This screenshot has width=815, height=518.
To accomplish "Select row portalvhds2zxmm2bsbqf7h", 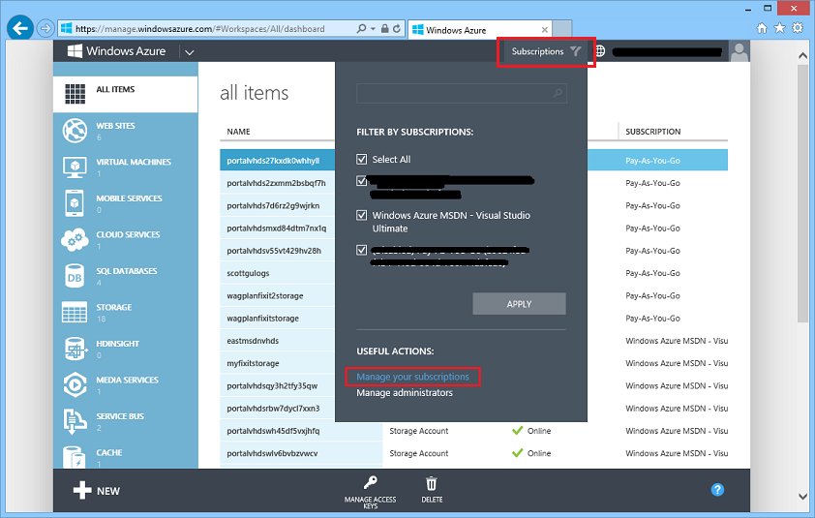I will click(277, 183).
